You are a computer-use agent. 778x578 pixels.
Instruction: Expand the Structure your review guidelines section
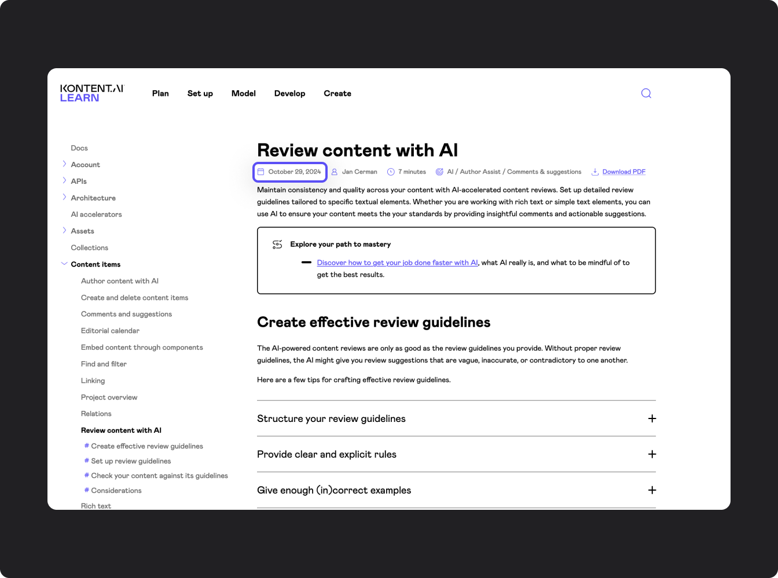pos(652,418)
